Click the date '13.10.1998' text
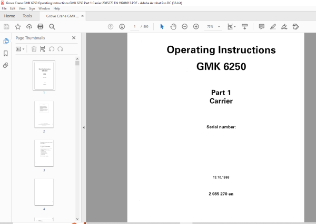The image size is (316, 224). click(x=221, y=177)
